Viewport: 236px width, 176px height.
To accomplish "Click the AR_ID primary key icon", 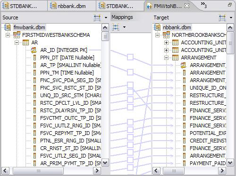I will 34,50.
